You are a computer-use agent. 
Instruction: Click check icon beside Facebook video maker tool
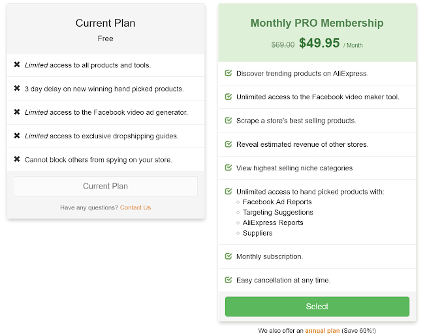click(x=228, y=97)
